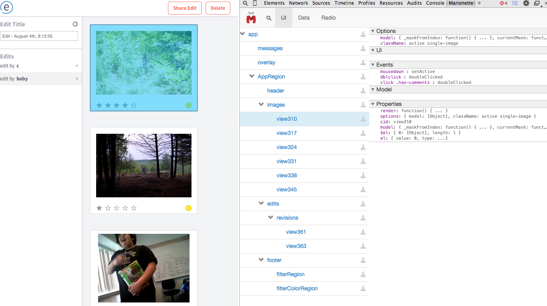Collapse the revisions tree node
Screen dimensions: 547x306
tap(271, 218)
